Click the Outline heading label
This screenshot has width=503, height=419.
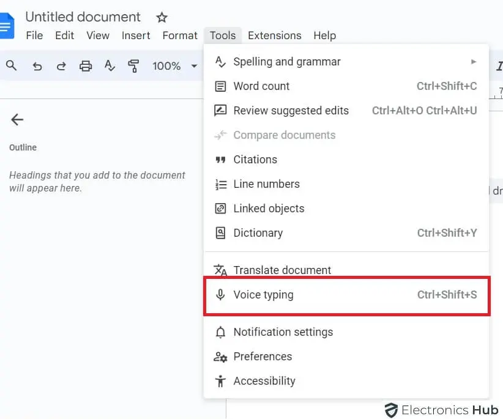[23, 147]
